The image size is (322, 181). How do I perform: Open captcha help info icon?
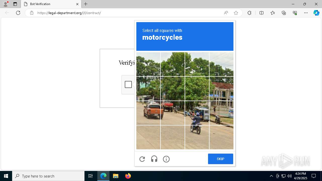166,159
